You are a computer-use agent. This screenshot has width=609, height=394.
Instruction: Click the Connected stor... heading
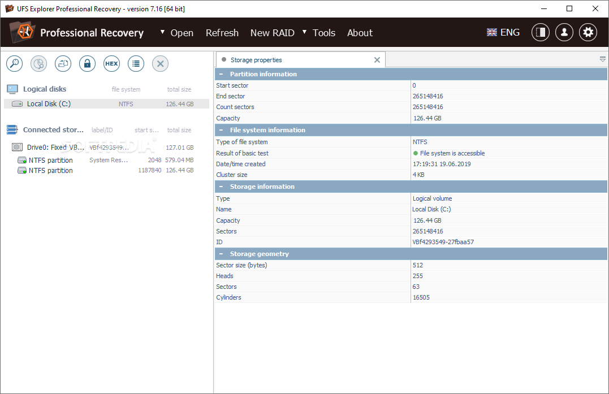(x=53, y=129)
